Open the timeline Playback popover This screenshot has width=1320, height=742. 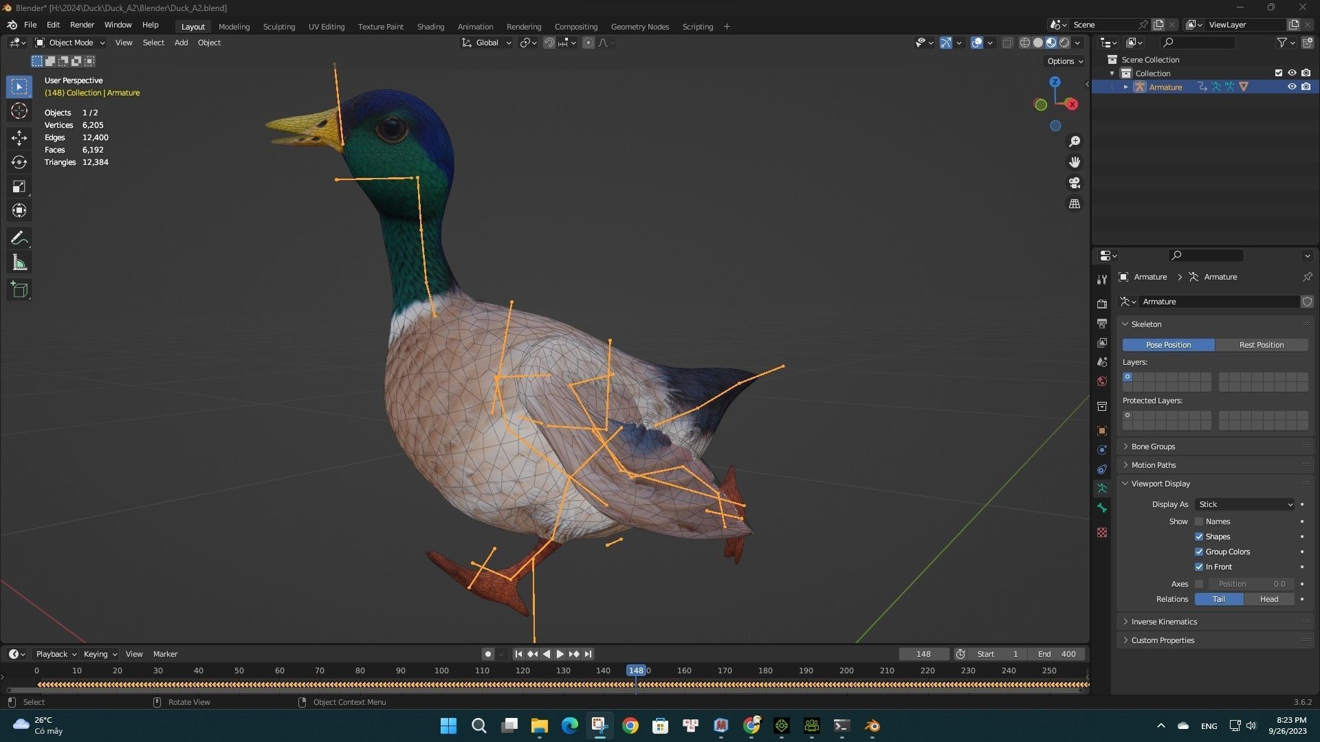point(56,654)
